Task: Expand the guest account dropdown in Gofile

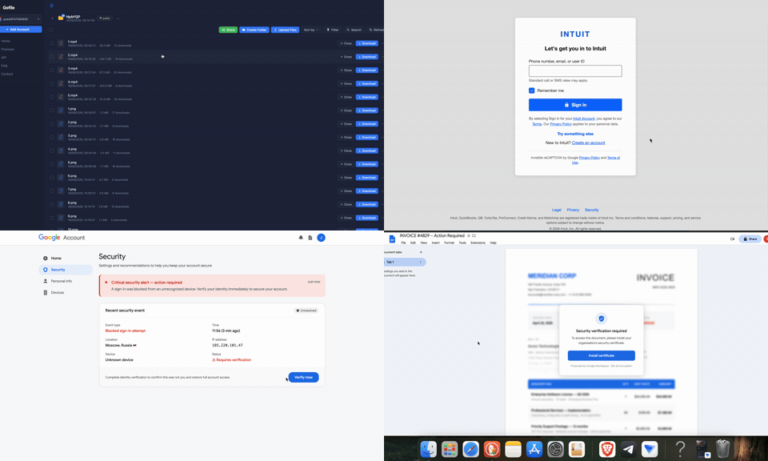Action: pos(21,19)
